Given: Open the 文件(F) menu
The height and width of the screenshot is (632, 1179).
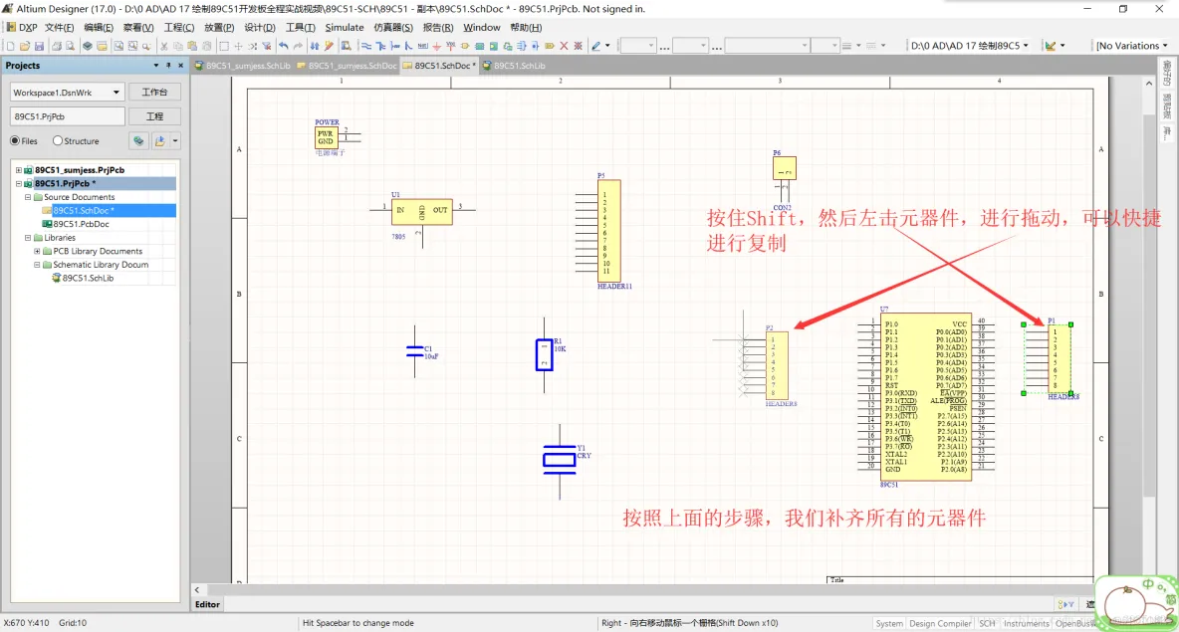Looking at the screenshot, I should point(60,27).
